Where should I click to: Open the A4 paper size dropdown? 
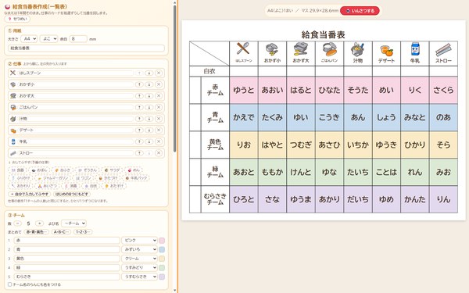29,39
